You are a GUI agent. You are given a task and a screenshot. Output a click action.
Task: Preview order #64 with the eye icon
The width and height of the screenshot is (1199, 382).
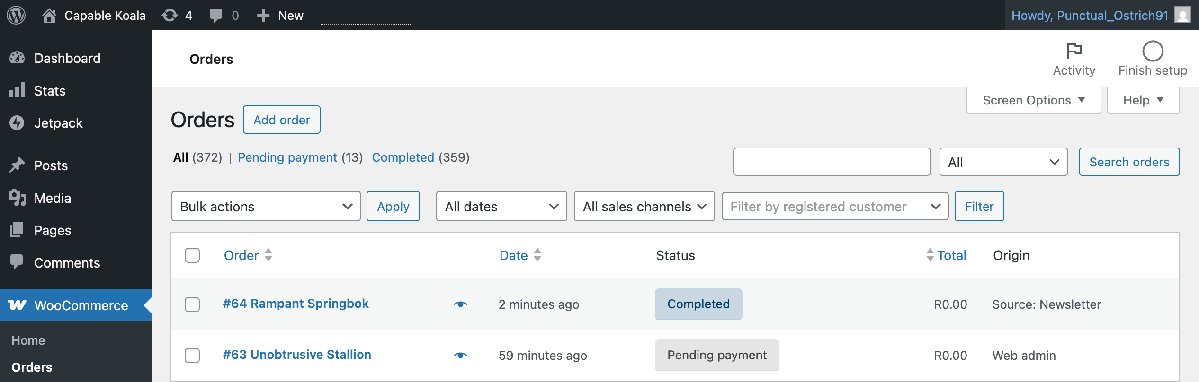460,304
